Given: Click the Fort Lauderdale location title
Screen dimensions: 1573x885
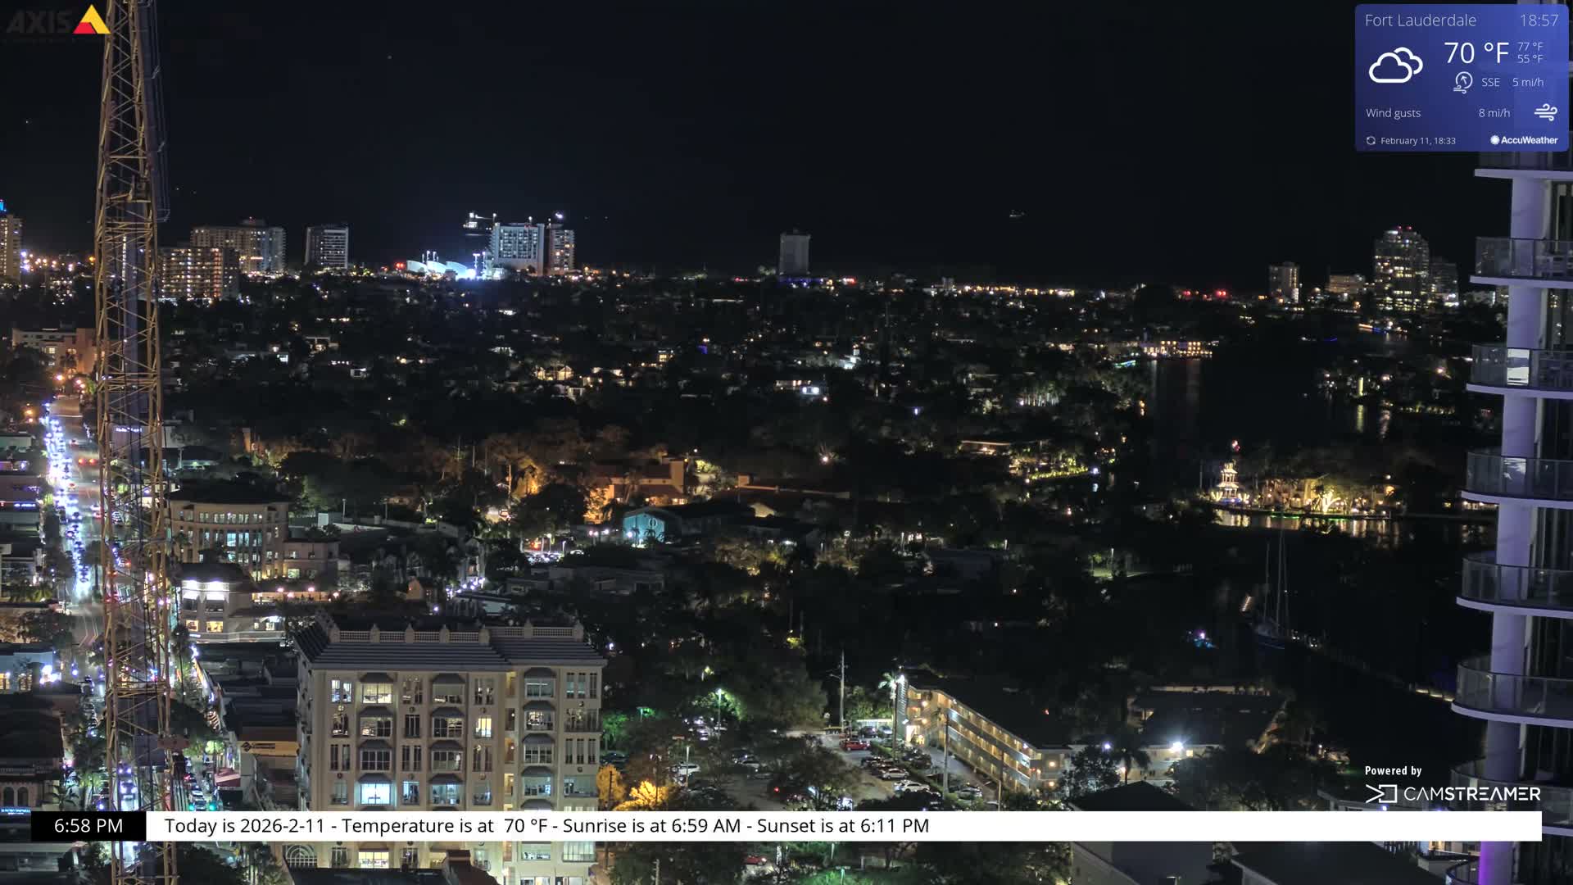Looking at the screenshot, I should [x=1420, y=20].
